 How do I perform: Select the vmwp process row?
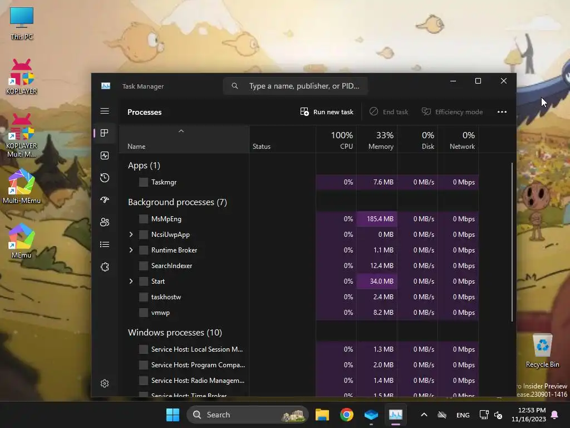299,313
